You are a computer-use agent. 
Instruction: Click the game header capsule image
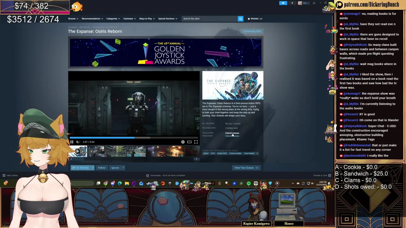click(233, 85)
